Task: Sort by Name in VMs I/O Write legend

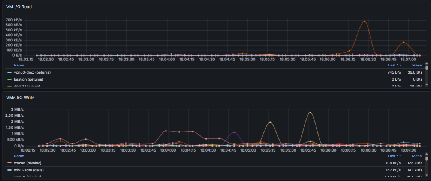Action: (19, 156)
